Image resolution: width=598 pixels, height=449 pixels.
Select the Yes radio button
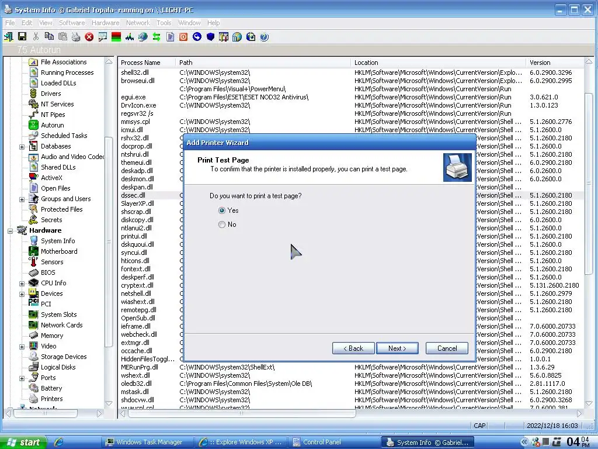tap(221, 210)
